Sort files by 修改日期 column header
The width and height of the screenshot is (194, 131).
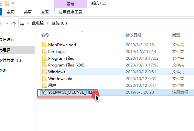[134, 35]
